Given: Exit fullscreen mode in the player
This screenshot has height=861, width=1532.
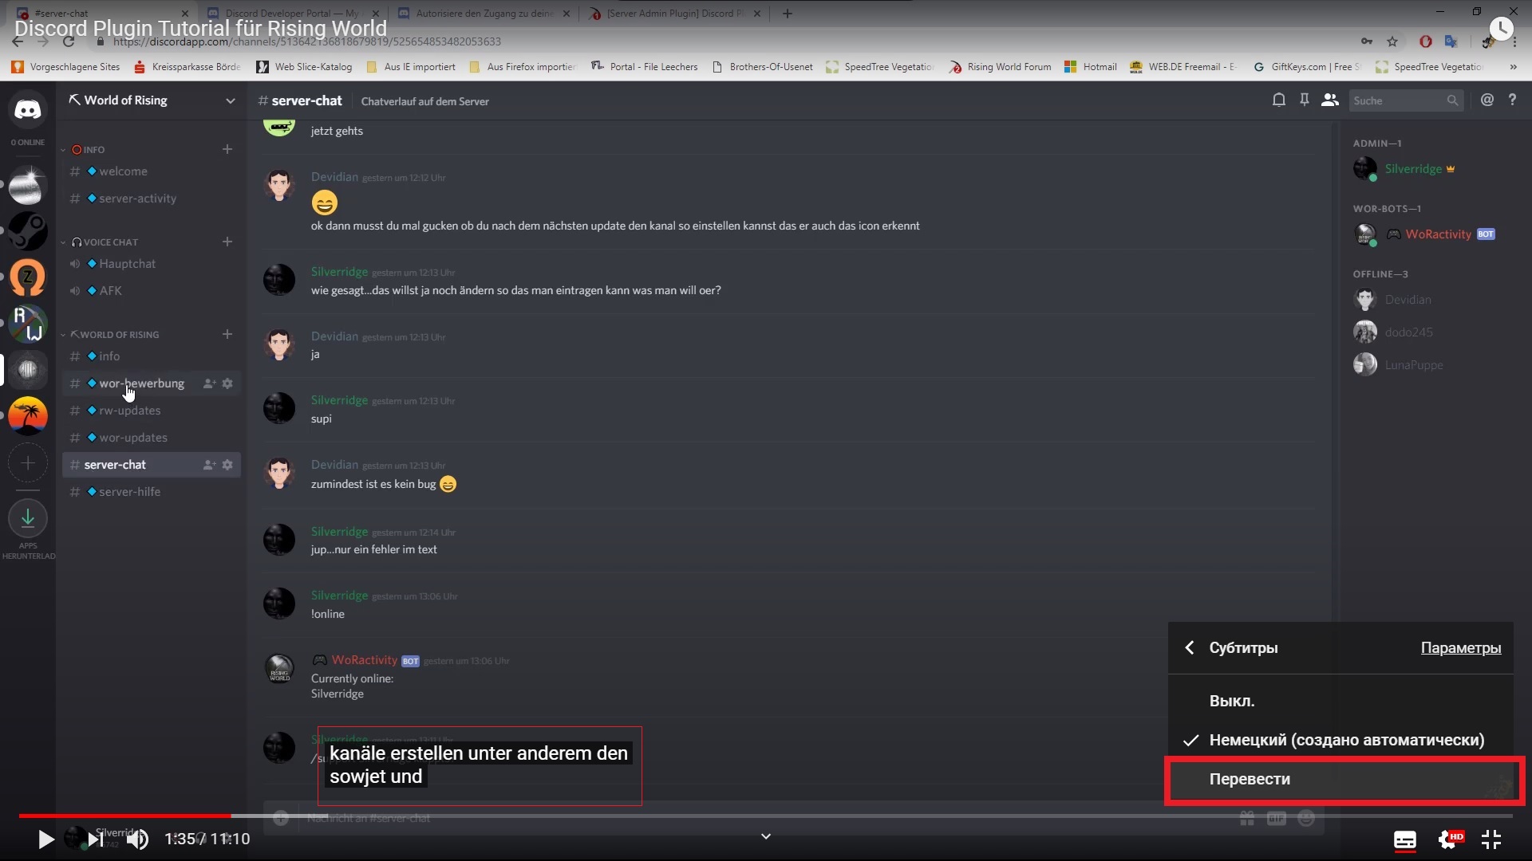Looking at the screenshot, I should coord(1491,839).
